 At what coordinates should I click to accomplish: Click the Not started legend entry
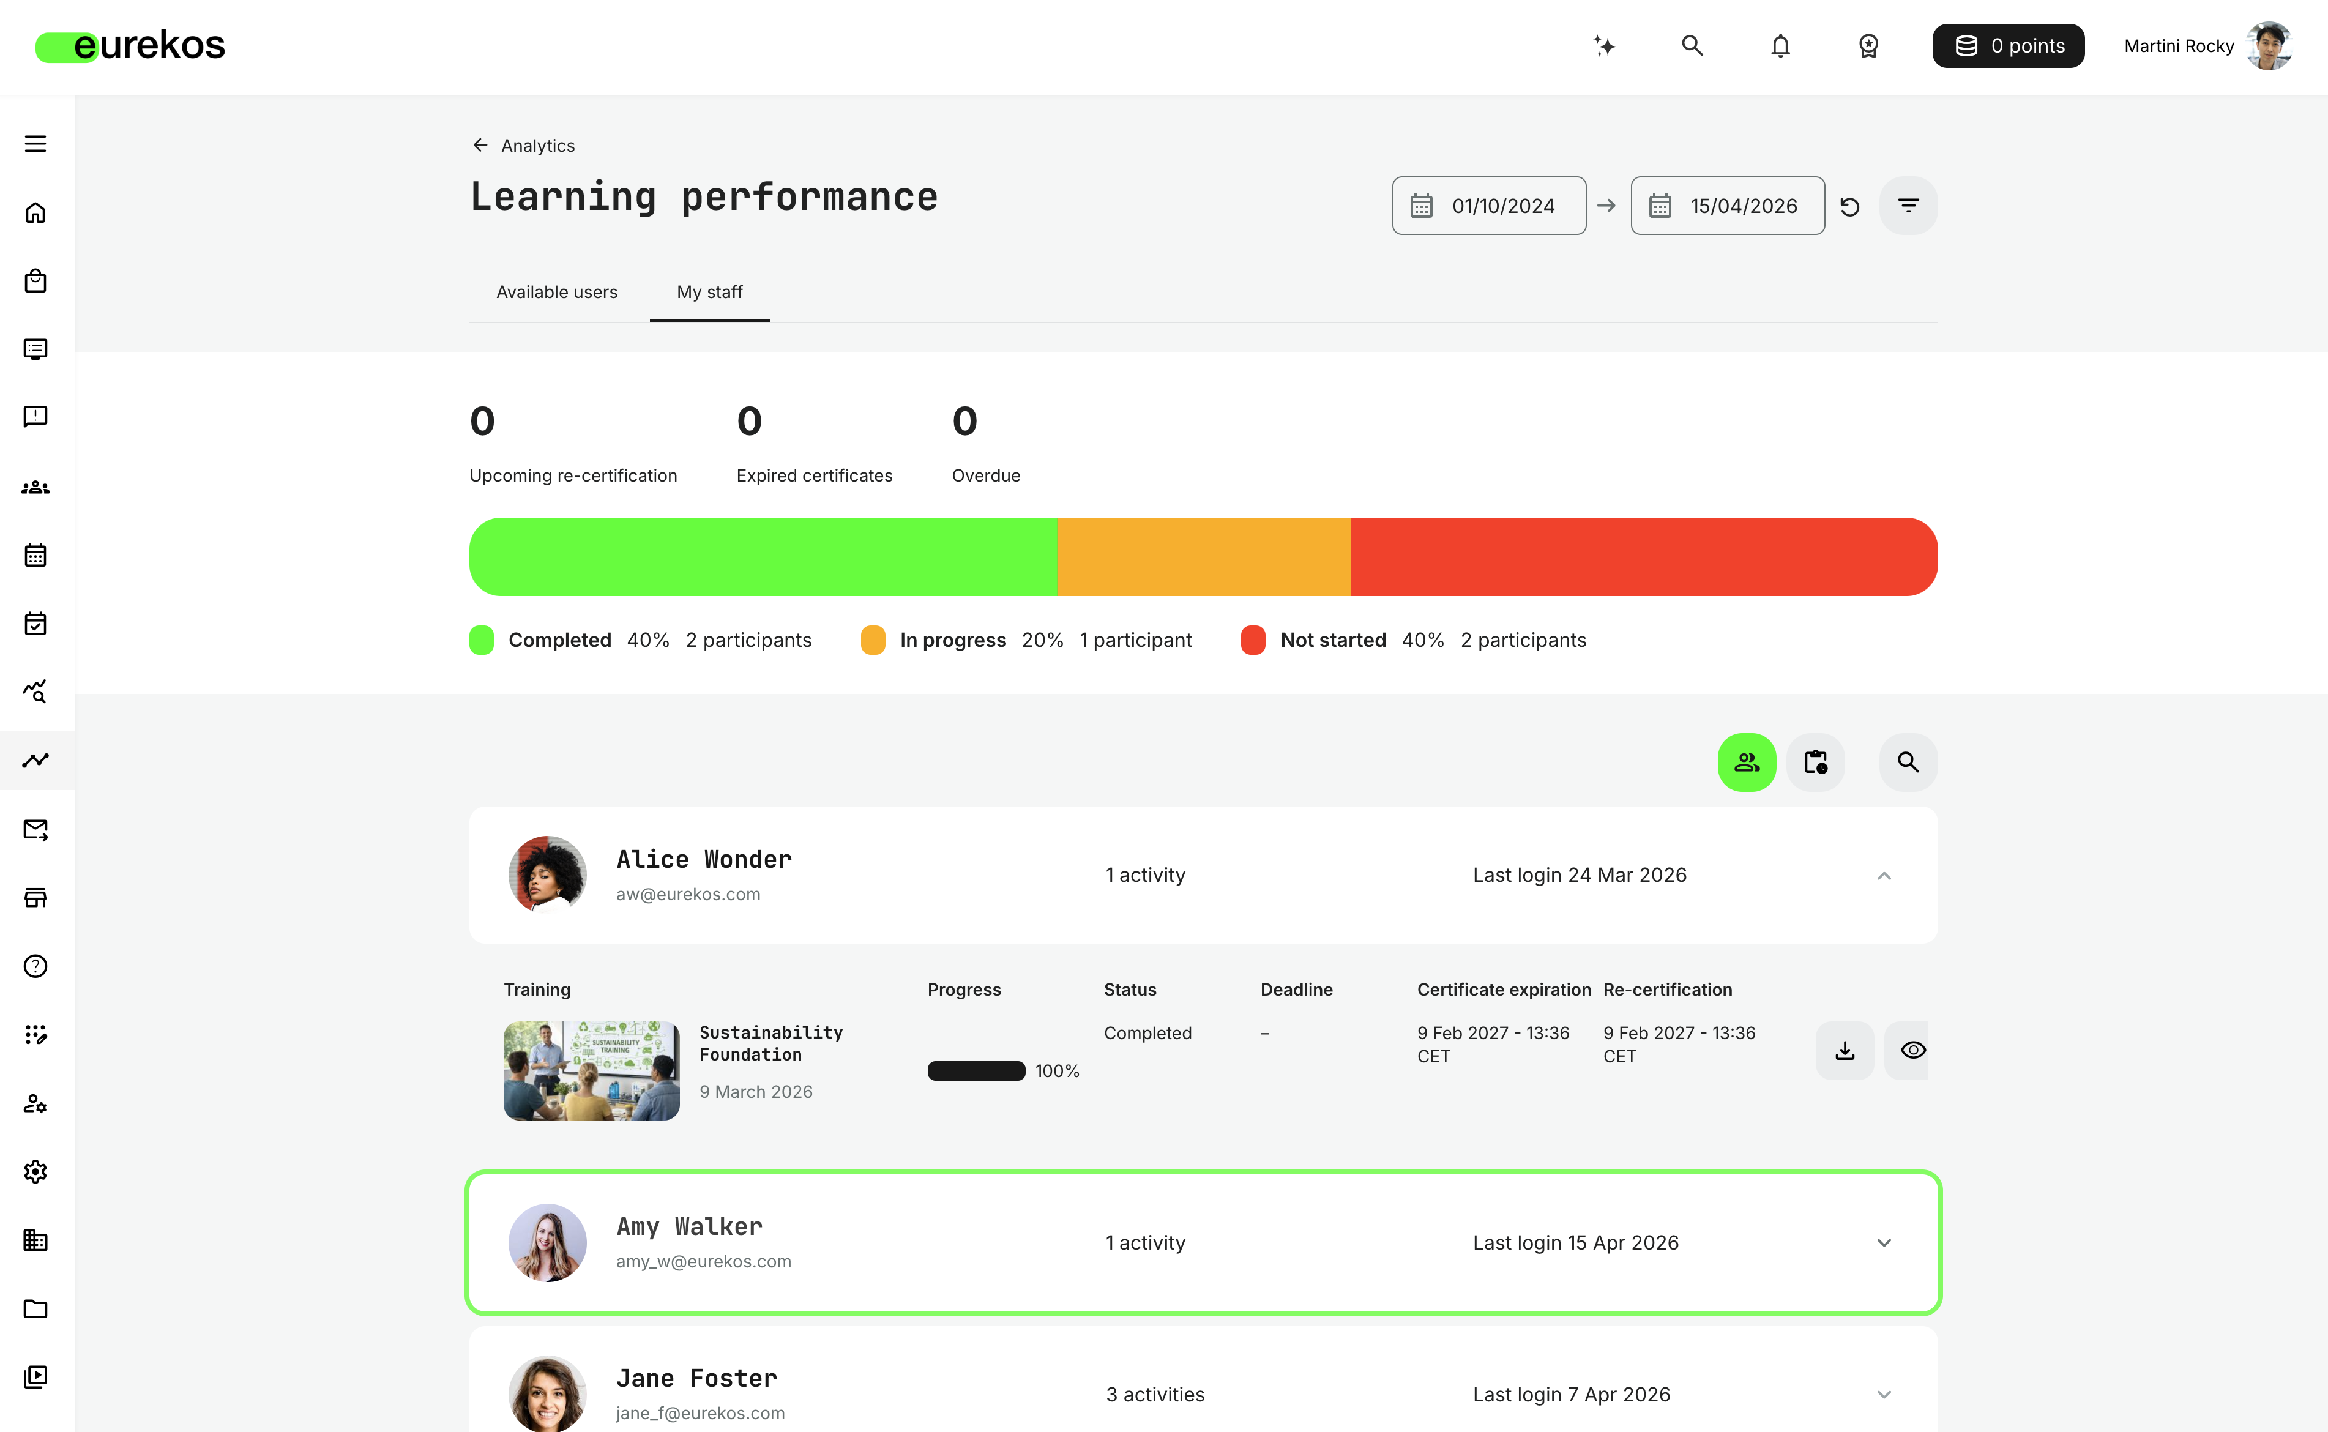1413,640
